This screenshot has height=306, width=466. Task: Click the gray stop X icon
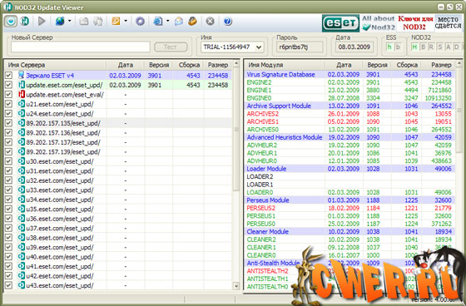pyautogui.click(x=210, y=22)
